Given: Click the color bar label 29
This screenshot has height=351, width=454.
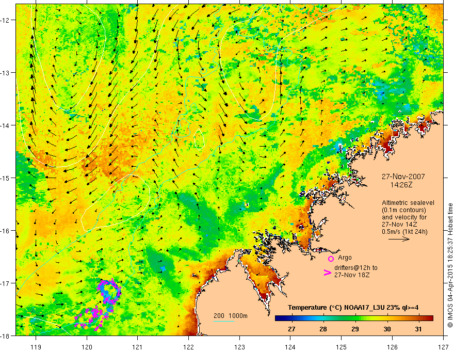Looking at the screenshot, I should pyautogui.click(x=355, y=329).
